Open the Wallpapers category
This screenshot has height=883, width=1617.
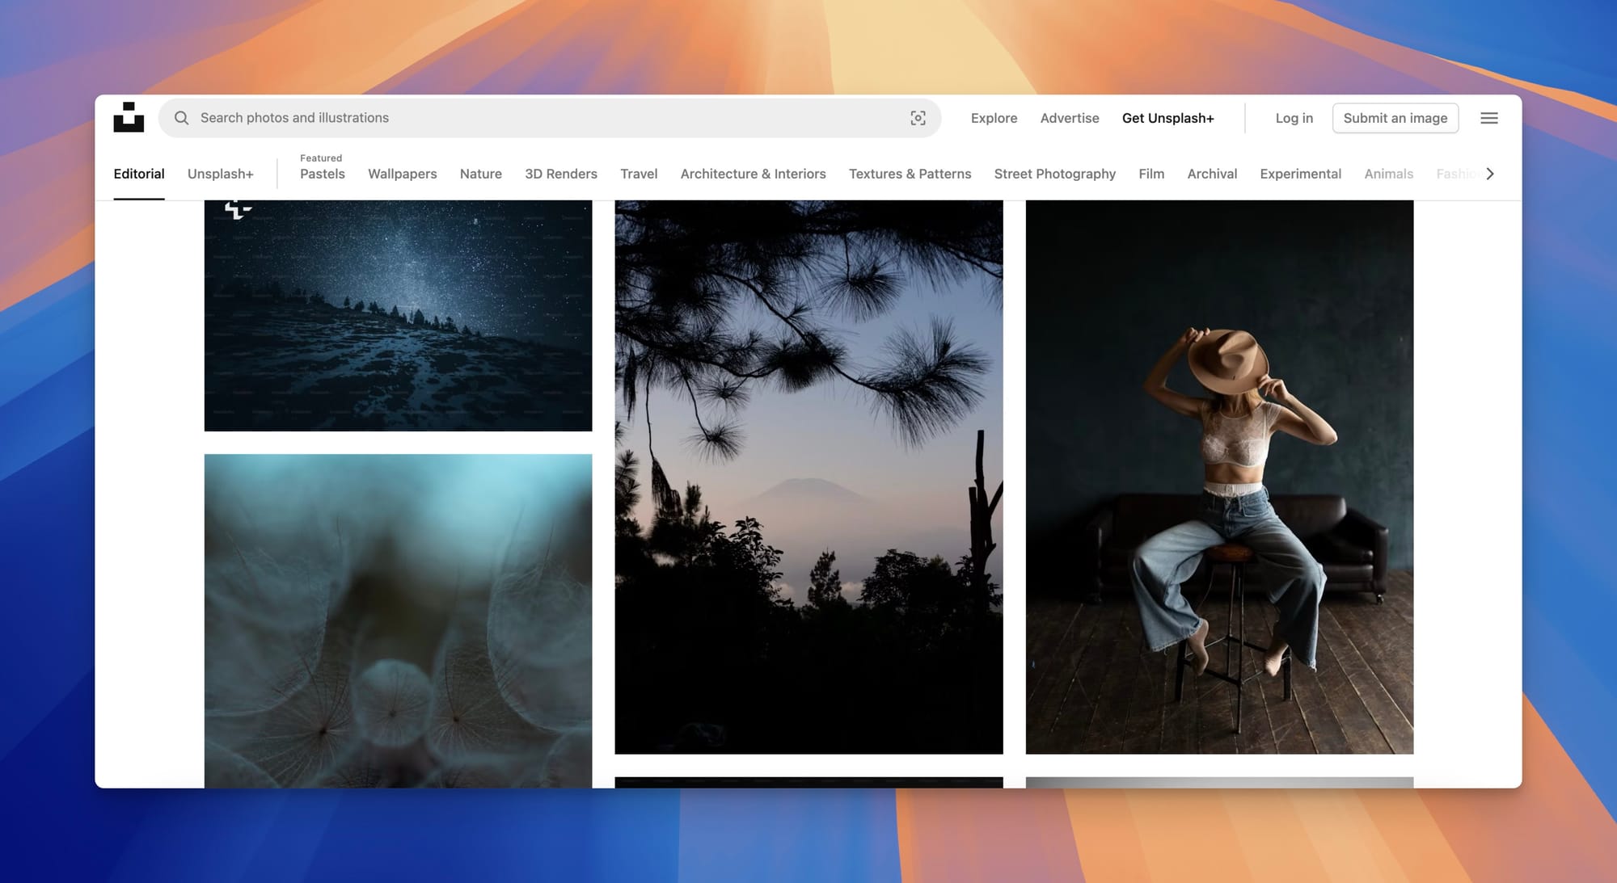(x=402, y=174)
